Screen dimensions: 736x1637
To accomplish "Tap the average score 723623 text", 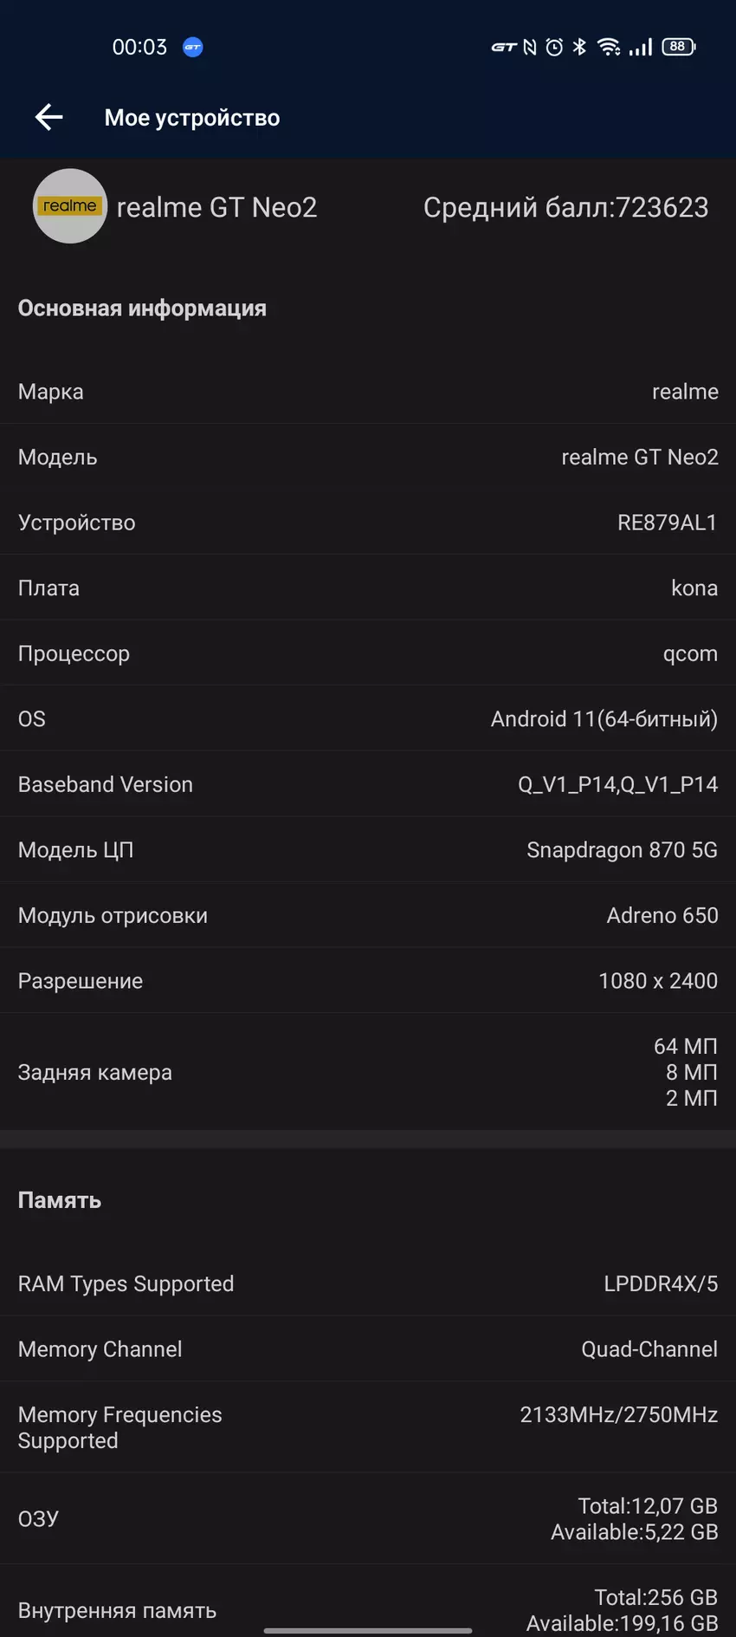I will (565, 208).
